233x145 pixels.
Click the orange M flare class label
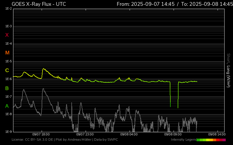(7, 53)
